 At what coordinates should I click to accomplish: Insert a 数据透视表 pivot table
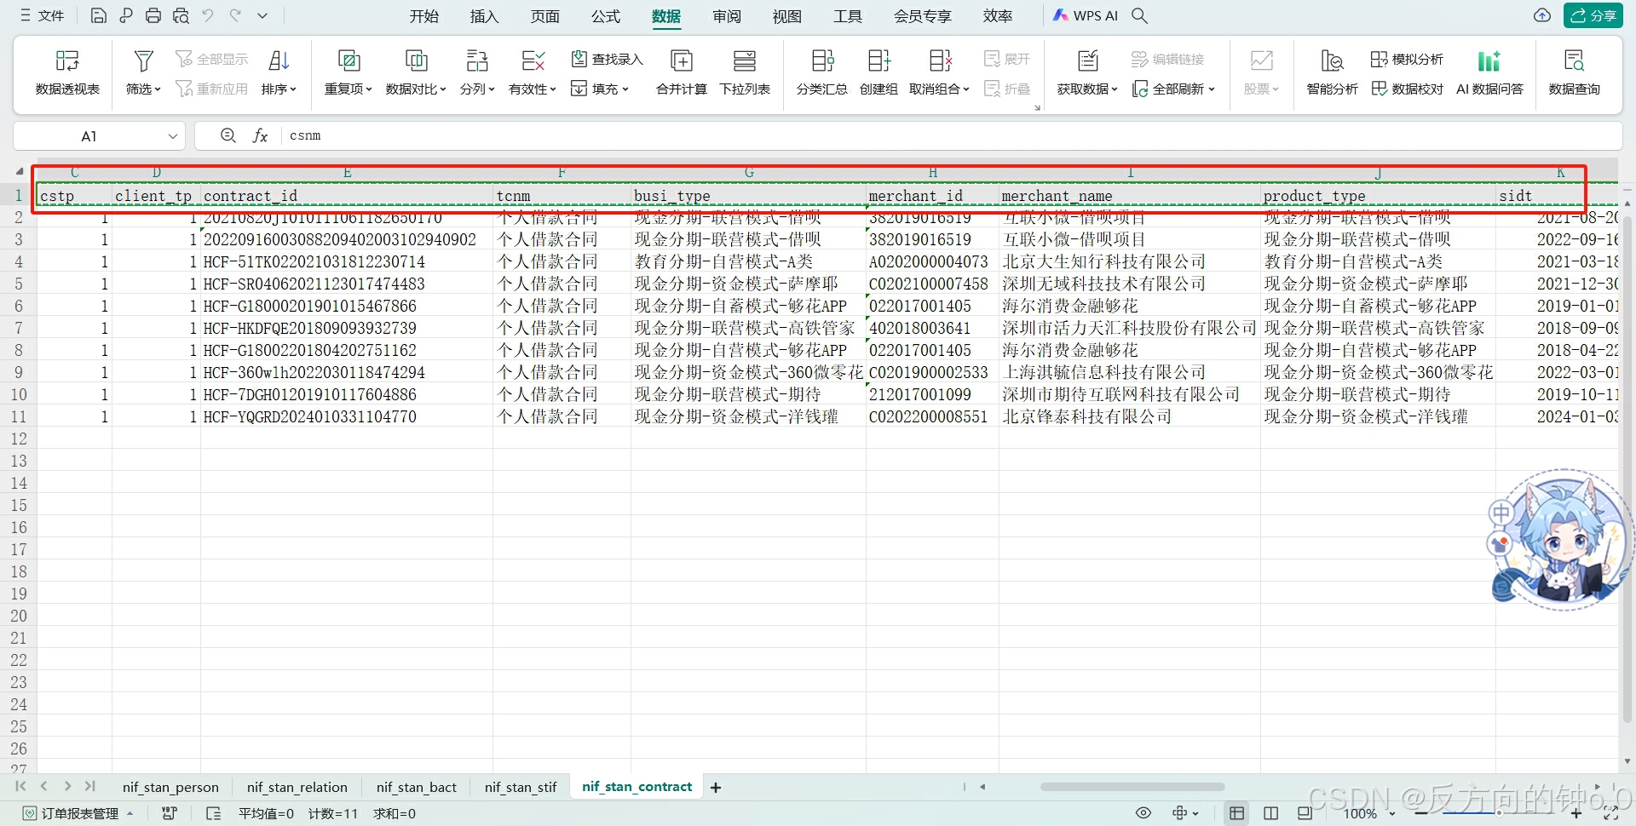pos(67,72)
